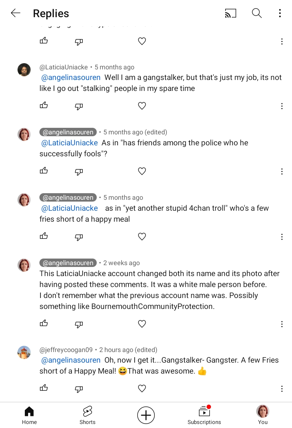Open @jeffreycoogan09 channel name link
The height and width of the screenshot is (428, 292).
pos(66,350)
